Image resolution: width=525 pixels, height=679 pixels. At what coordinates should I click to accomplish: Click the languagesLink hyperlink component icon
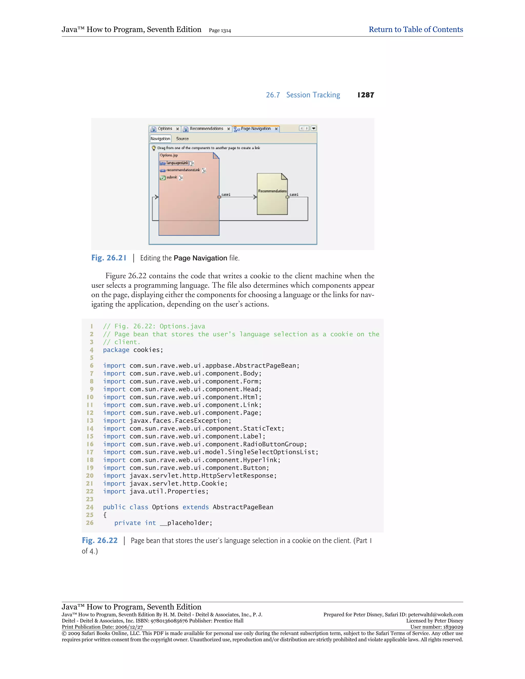(163, 163)
